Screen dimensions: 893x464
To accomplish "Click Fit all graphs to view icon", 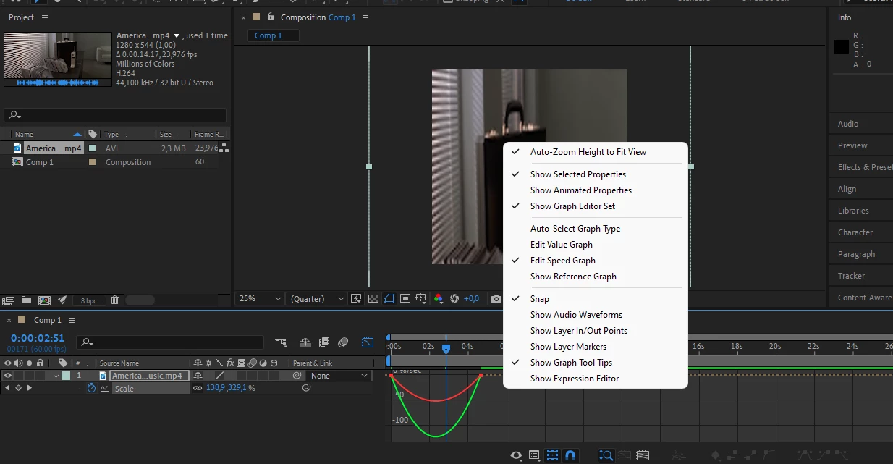I will click(x=642, y=455).
